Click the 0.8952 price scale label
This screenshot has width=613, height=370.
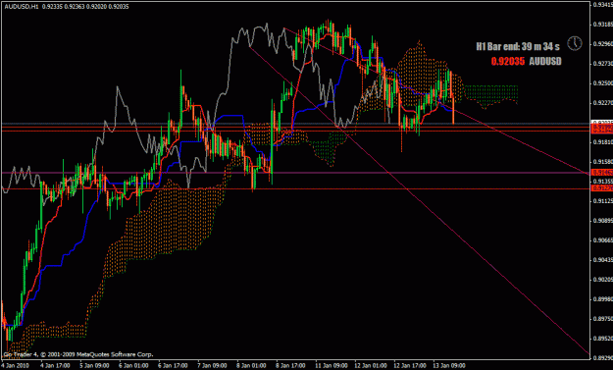(603, 339)
